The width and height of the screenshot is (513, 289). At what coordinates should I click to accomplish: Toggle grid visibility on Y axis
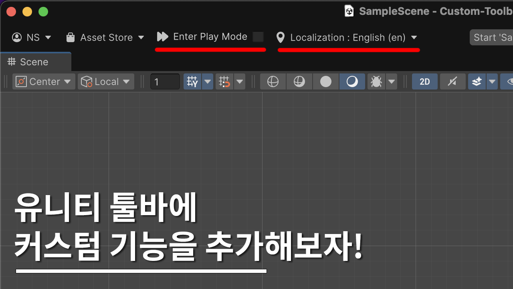[193, 81]
